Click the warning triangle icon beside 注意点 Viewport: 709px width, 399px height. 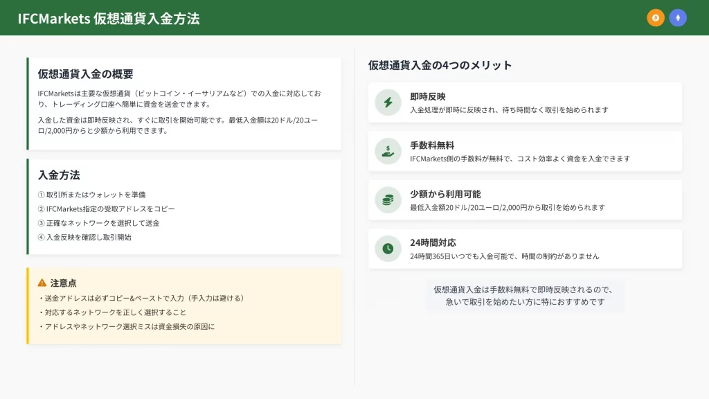point(42,283)
